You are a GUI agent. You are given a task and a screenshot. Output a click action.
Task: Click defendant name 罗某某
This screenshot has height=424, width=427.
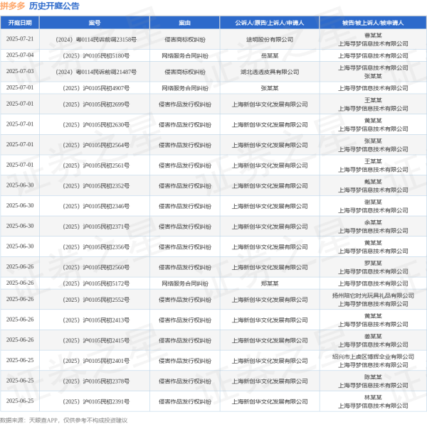click(x=373, y=263)
